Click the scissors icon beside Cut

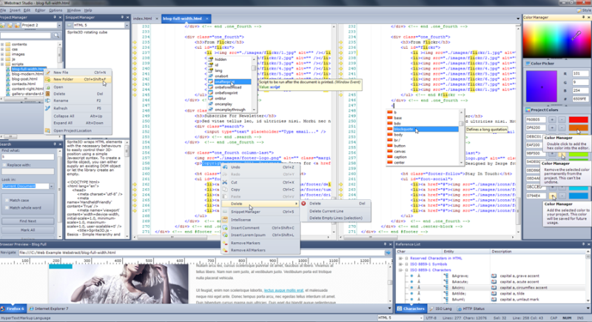pyautogui.click(x=225, y=182)
